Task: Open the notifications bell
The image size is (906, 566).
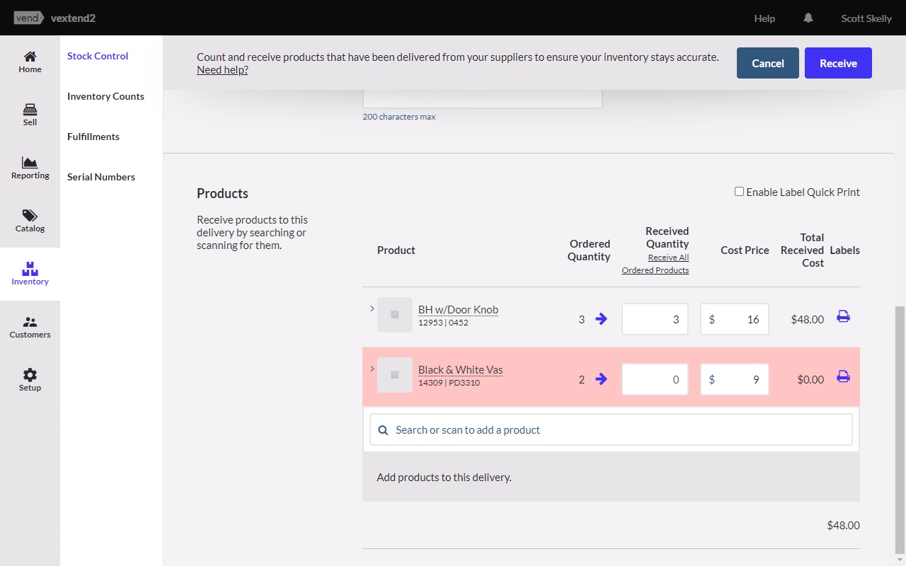Action: 808,18
